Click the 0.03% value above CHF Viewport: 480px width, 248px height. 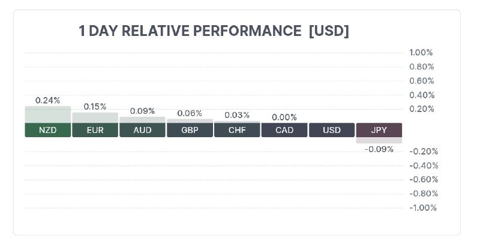coord(236,115)
